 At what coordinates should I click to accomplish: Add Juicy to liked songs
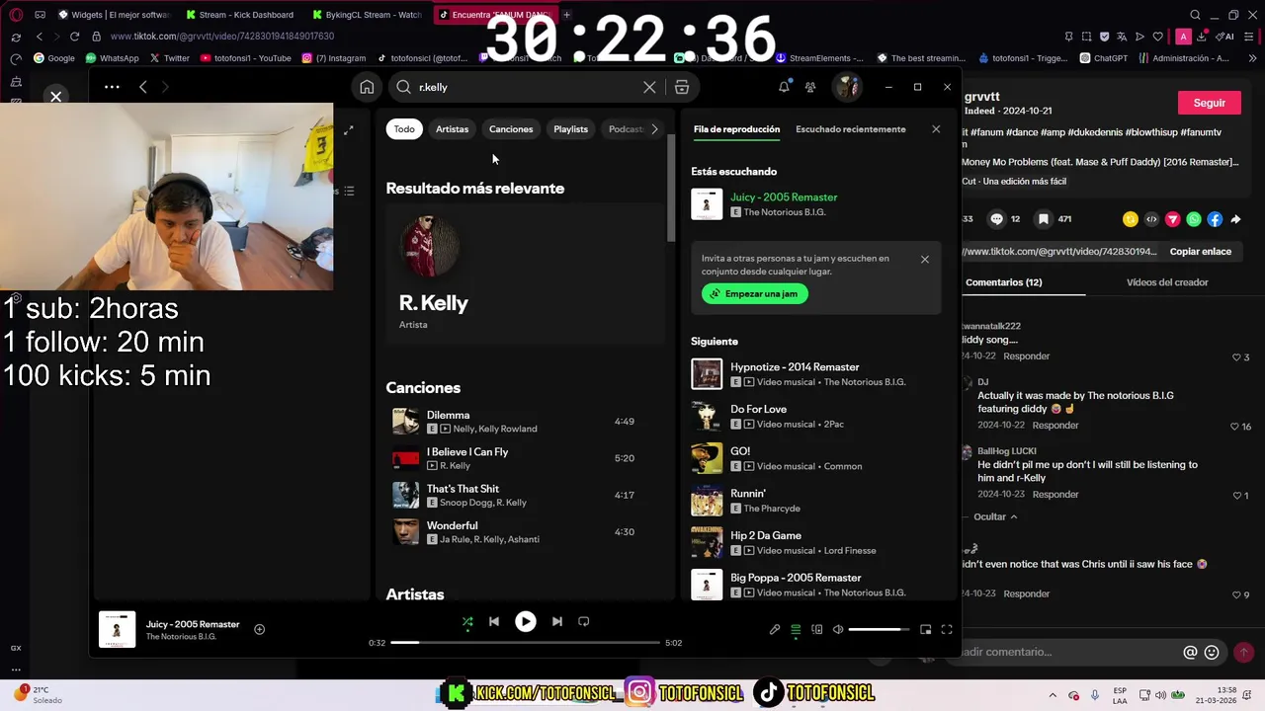(x=259, y=629)
